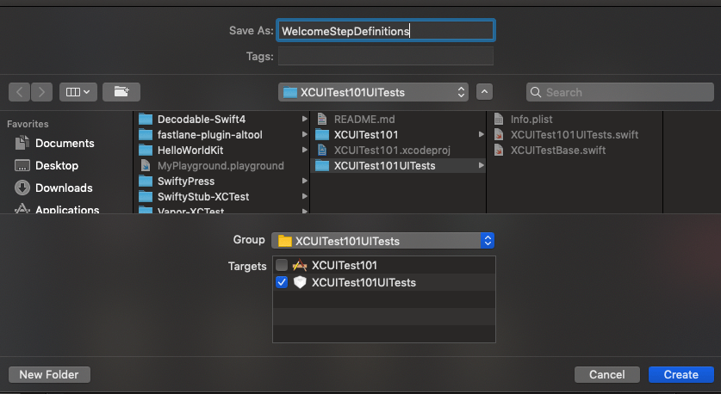Viewport: 721px width, 394px height.
Task: Click the Create button
Action: (x=681, y=374)
